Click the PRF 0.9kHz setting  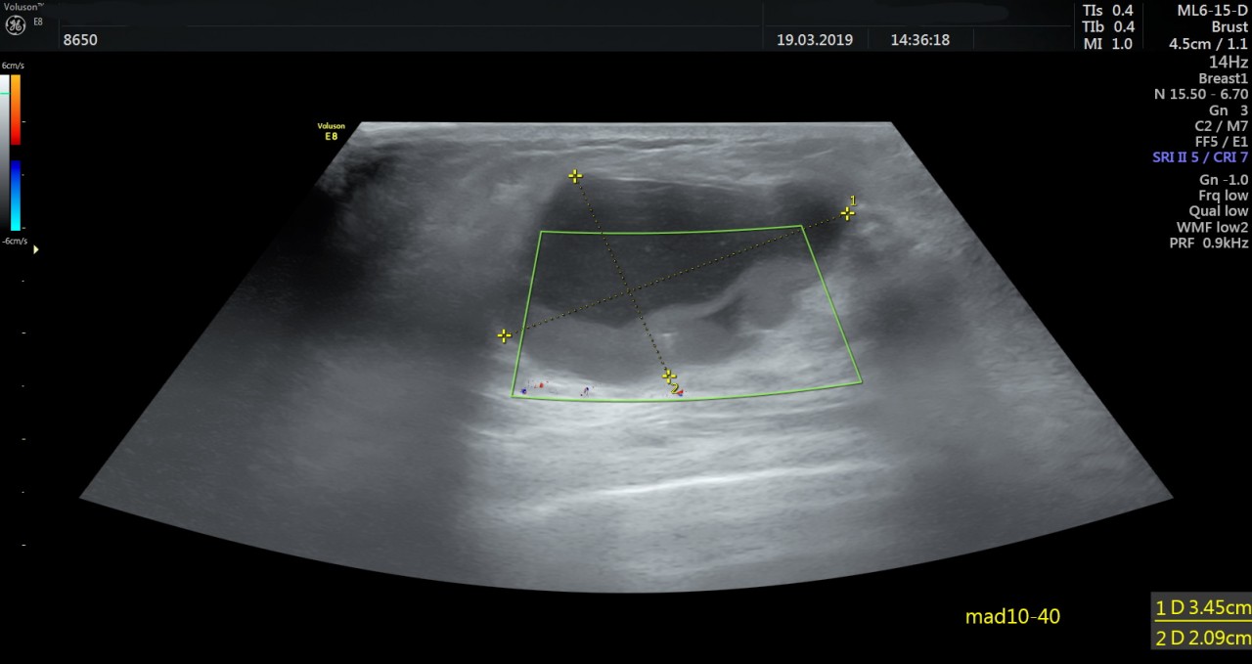click(1209, 243)
